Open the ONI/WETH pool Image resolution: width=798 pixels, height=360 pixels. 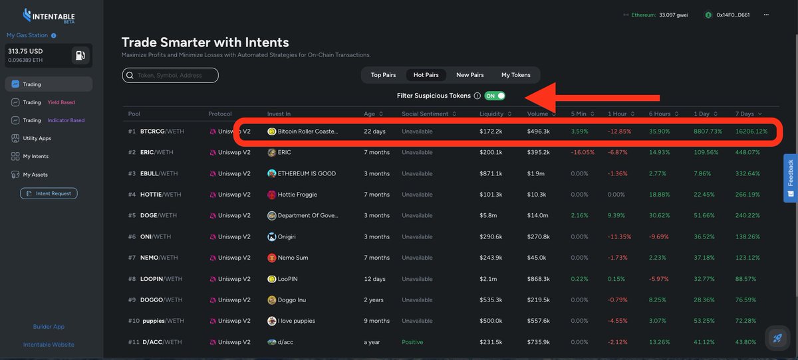coord(156,236)
